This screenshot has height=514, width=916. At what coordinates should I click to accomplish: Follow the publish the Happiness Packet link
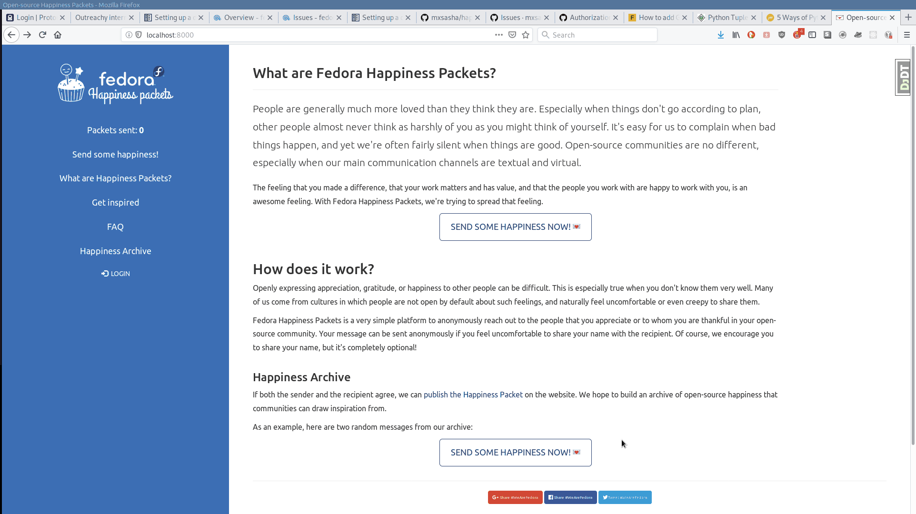coord(473,395)
